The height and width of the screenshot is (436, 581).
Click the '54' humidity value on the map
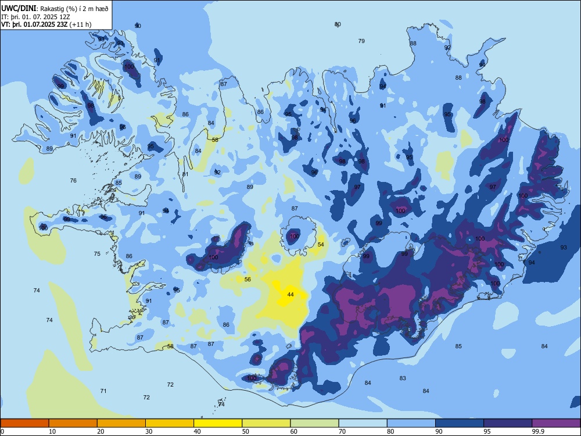[x=321, y=244]
